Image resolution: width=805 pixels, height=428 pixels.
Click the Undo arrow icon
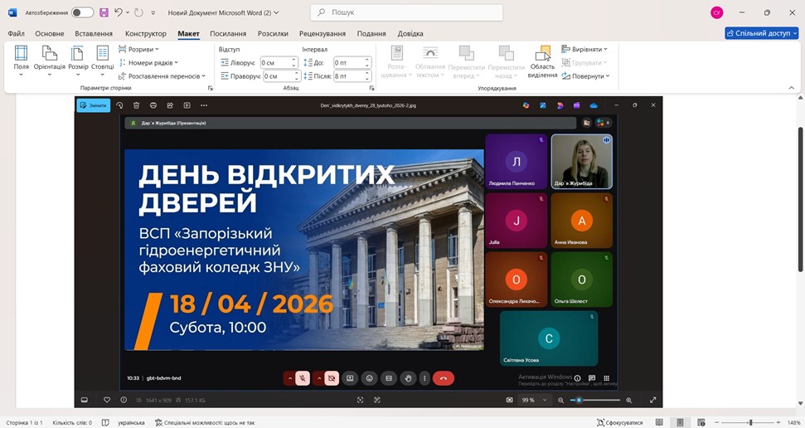(119, 12)
